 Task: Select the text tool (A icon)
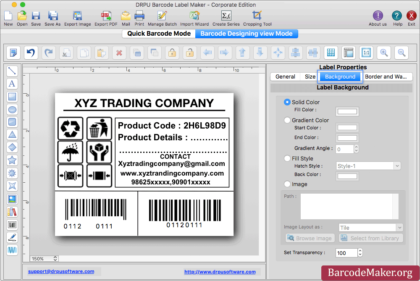(x=12, y=84)
